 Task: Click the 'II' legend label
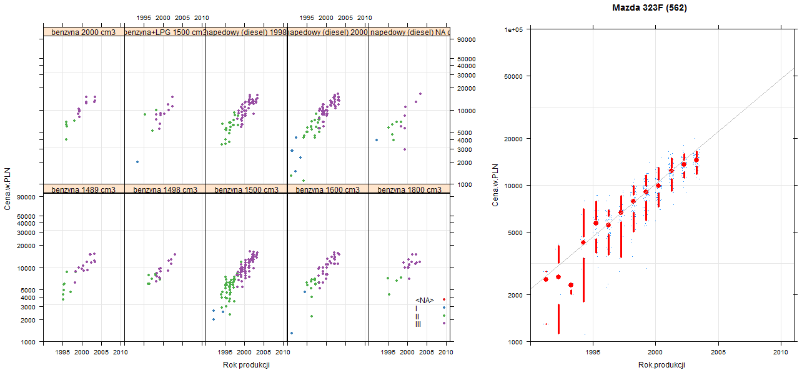pyautogui.click(x=417, y=316)
